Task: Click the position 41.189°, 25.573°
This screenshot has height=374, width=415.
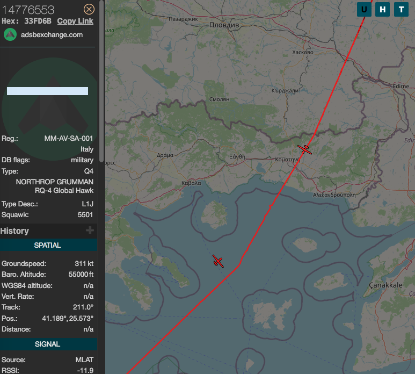Action: click(68, 318)
